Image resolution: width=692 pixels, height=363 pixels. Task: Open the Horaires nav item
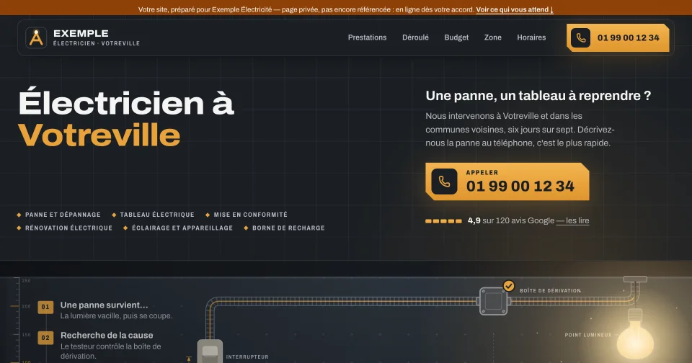pyautogui.click(x=531, y=37)
